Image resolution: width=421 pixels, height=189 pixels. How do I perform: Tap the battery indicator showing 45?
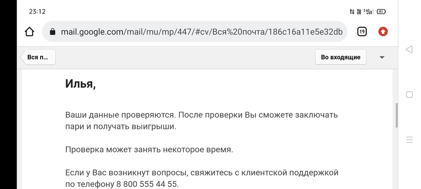(381, 11)
